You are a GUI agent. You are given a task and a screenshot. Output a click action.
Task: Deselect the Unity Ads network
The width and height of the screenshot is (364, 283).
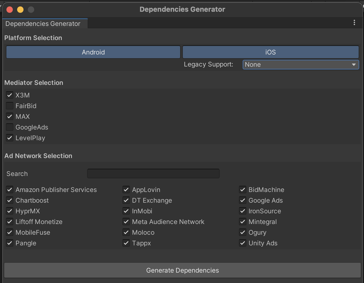pyautogui.click(x=243, y=243)
